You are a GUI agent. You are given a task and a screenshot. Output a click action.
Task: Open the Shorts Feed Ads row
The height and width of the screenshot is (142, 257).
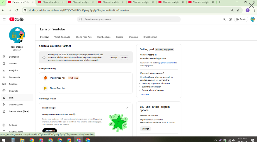point(86,88)
